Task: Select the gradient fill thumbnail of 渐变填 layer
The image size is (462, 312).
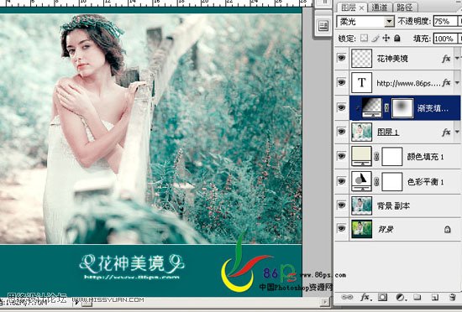Action: point(372,107)
